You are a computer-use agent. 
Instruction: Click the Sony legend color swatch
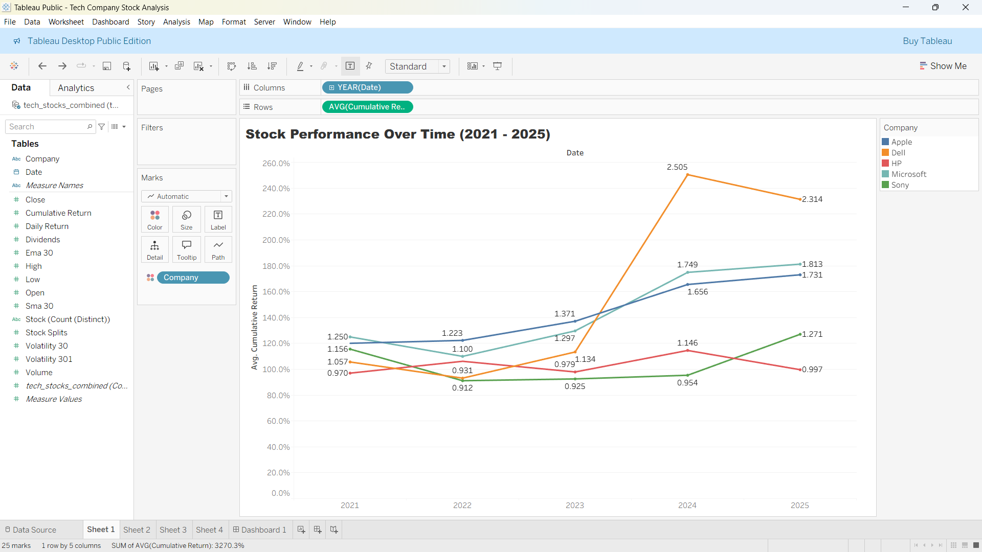coord(885,185)
